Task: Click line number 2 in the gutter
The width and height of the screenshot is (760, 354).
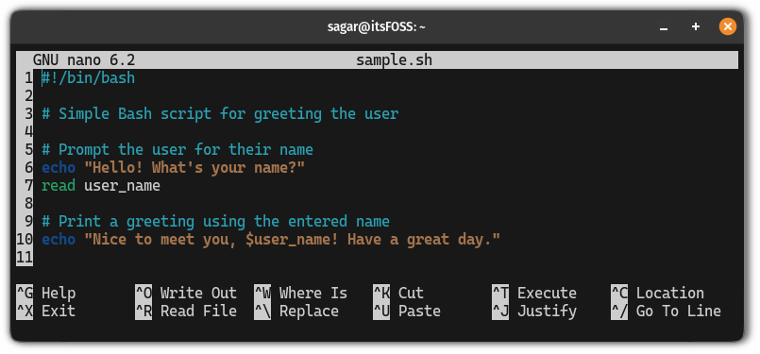Action: [x=27, y=96]
